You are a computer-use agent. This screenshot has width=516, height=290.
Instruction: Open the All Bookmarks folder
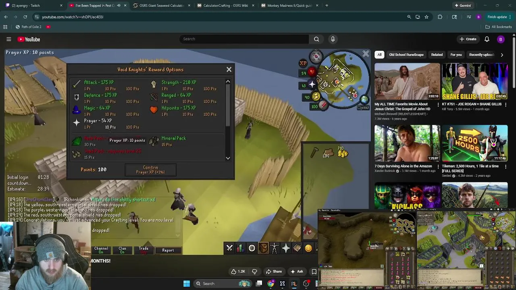point(498,27)
